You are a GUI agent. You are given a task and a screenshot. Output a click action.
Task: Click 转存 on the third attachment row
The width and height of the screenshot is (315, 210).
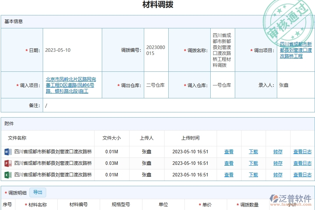(278, 175)
